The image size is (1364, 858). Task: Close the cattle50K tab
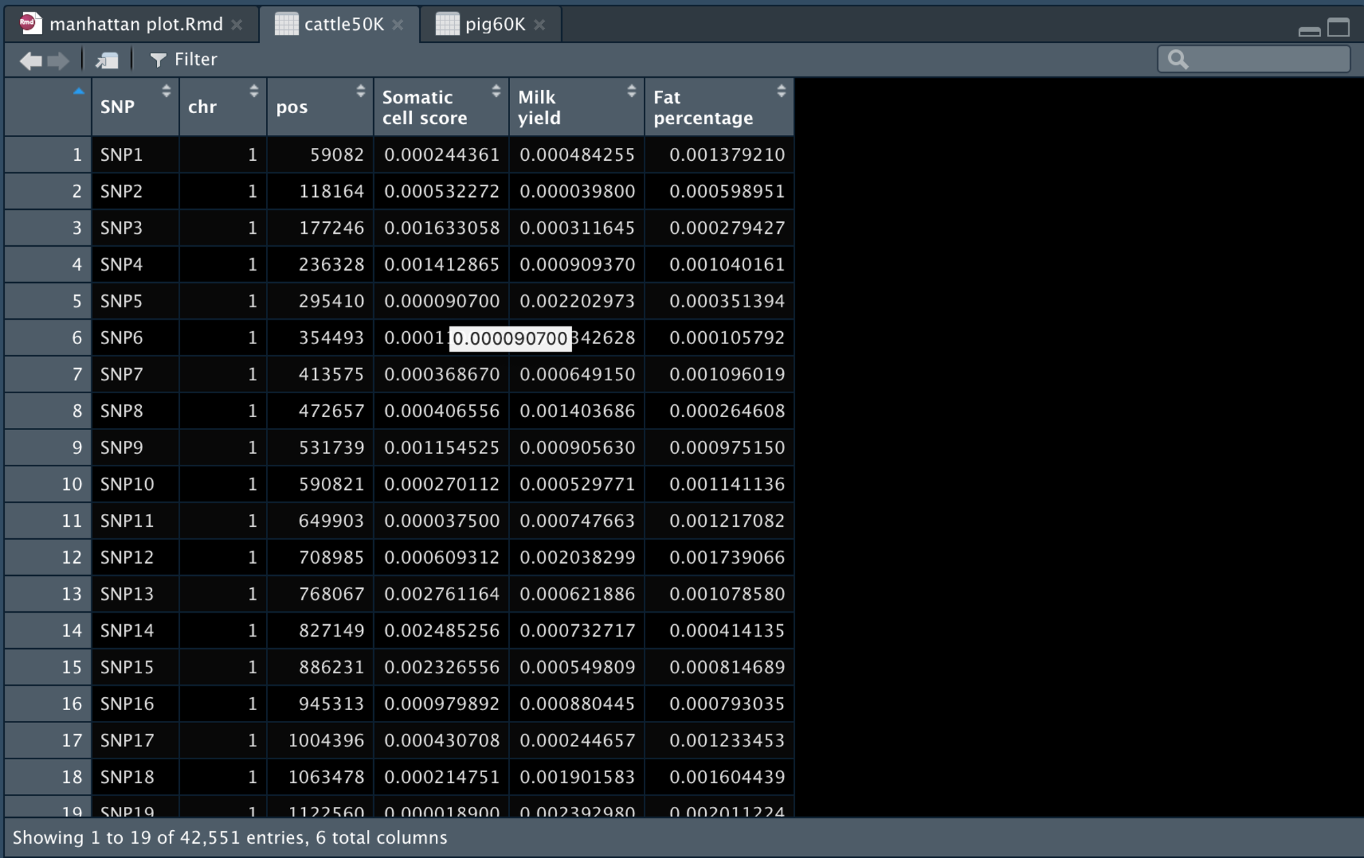pyautogui.click(x=398, y=25)
